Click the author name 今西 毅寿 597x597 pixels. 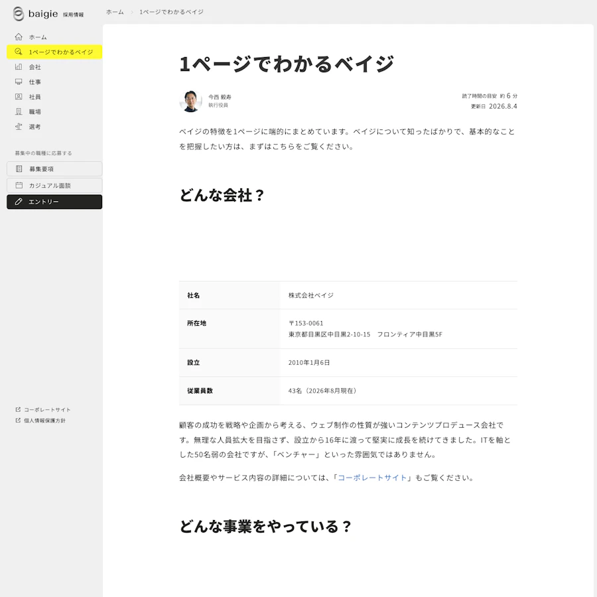[x=220, y=97]
